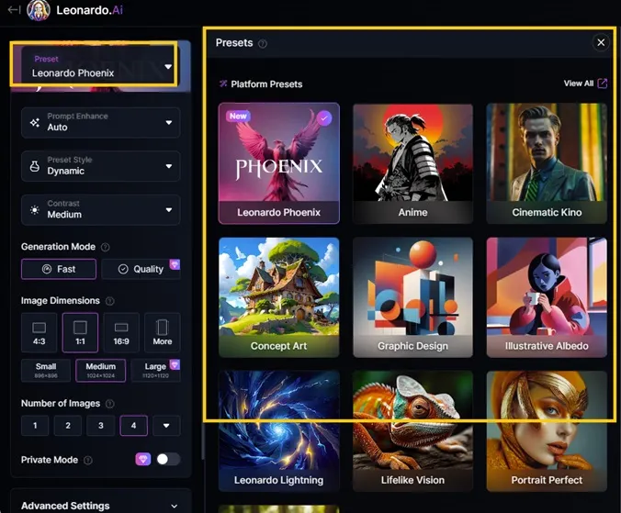
Task: Select the Concept Art preset
Action: (x=279, y=297)
